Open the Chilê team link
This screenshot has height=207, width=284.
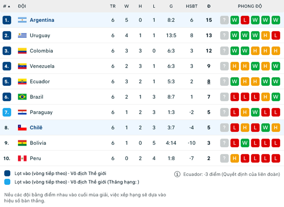point(36,128)
